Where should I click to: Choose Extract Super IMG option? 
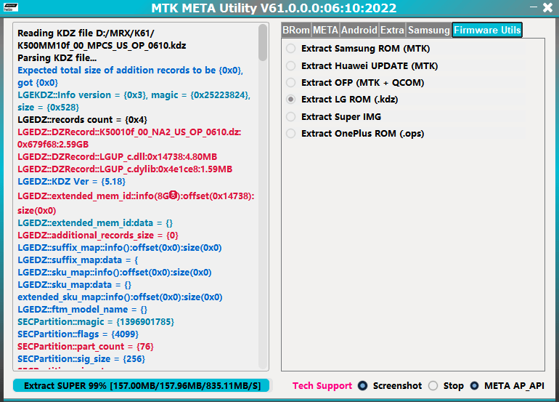point(333,117)
